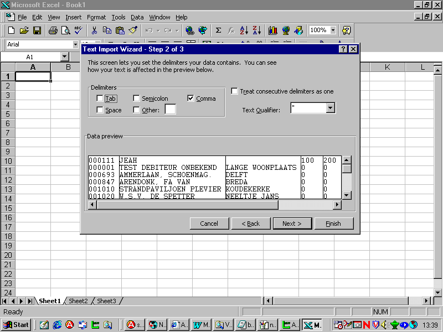
Task: Click the Next button in wizard
Action: pos(292,224)
